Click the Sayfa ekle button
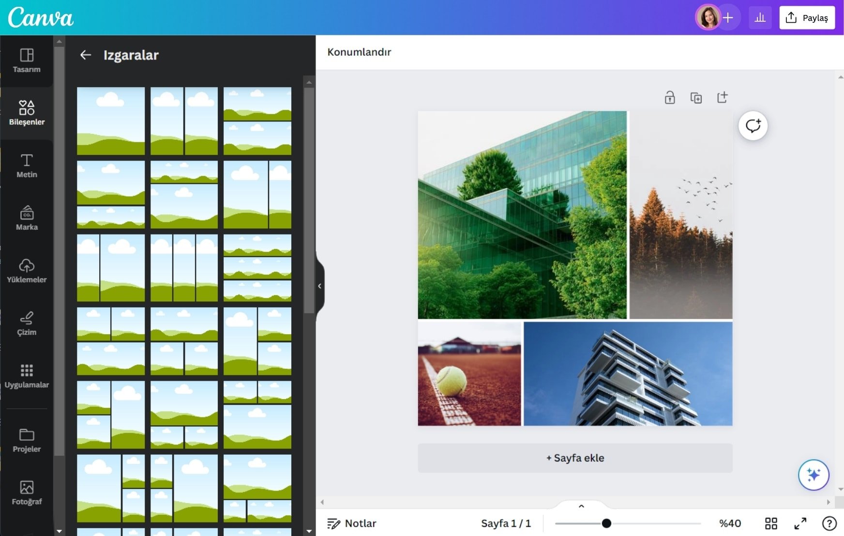 tap(575, 458)
